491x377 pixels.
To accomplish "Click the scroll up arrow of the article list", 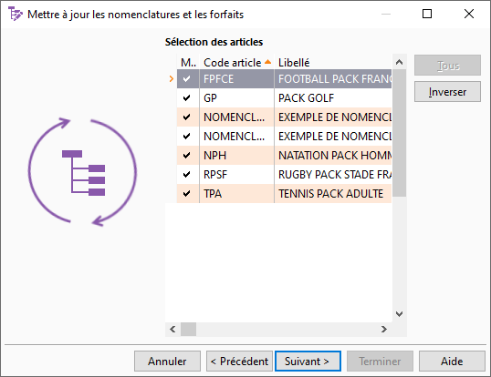I will coord(399,62).
